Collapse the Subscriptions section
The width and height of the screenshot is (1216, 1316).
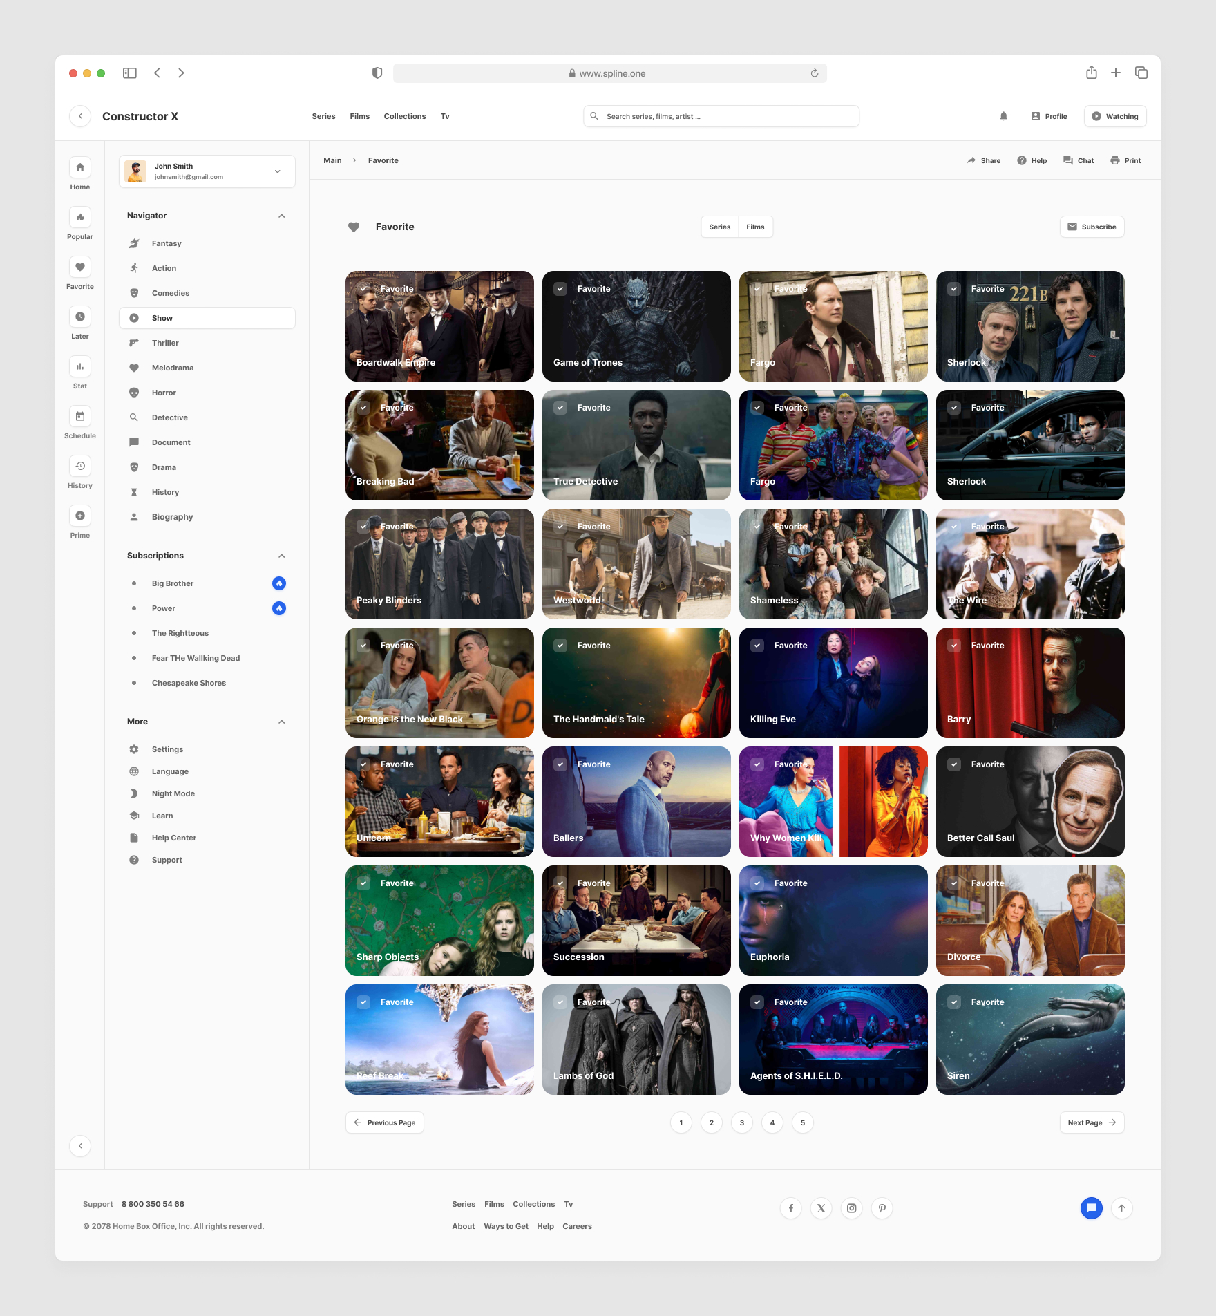[282, 556]
